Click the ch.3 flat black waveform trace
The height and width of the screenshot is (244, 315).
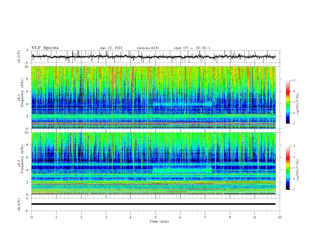tap(153, 204)
